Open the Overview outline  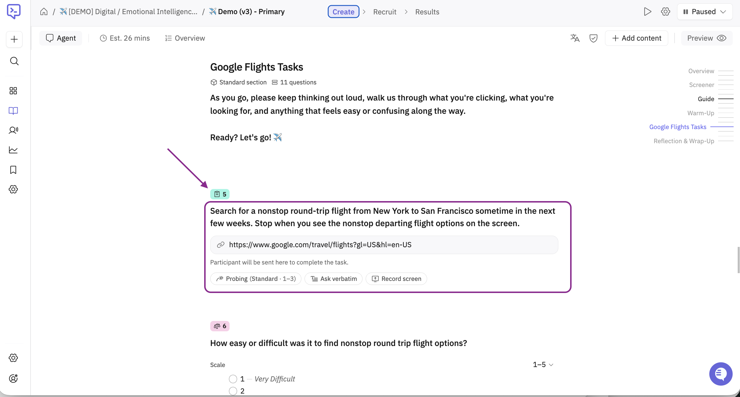click(x=185, y=38)
